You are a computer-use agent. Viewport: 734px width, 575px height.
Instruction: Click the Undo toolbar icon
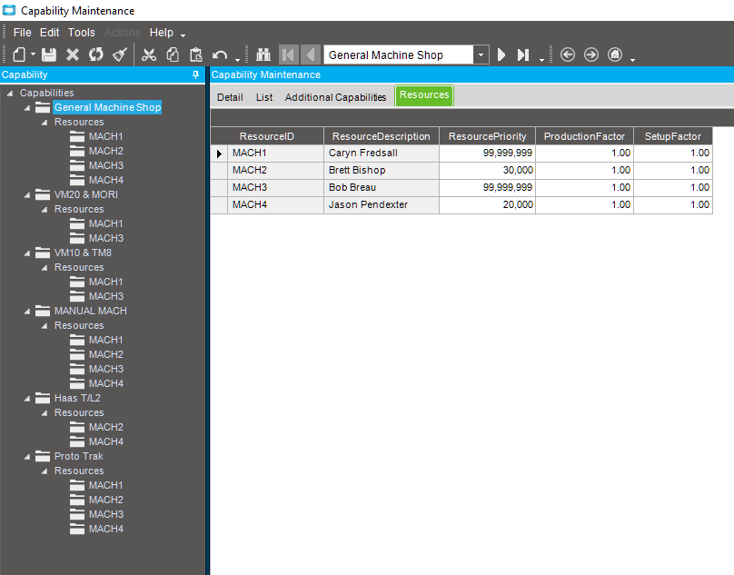pos(220,55)
